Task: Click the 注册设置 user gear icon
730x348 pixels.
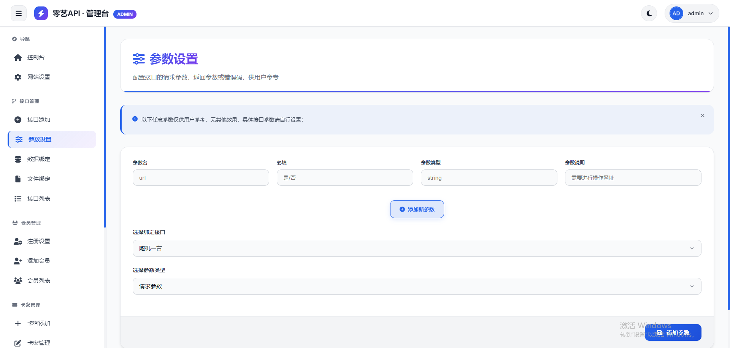Action: pyautogui.click(x=18, y=241)
